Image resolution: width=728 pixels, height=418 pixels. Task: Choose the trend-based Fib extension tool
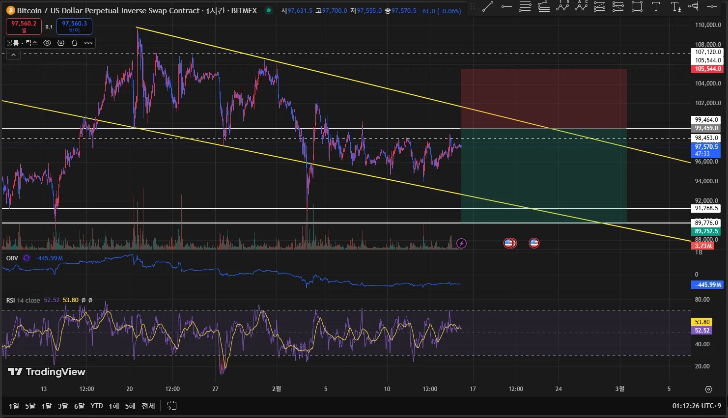tap(544, 7)
